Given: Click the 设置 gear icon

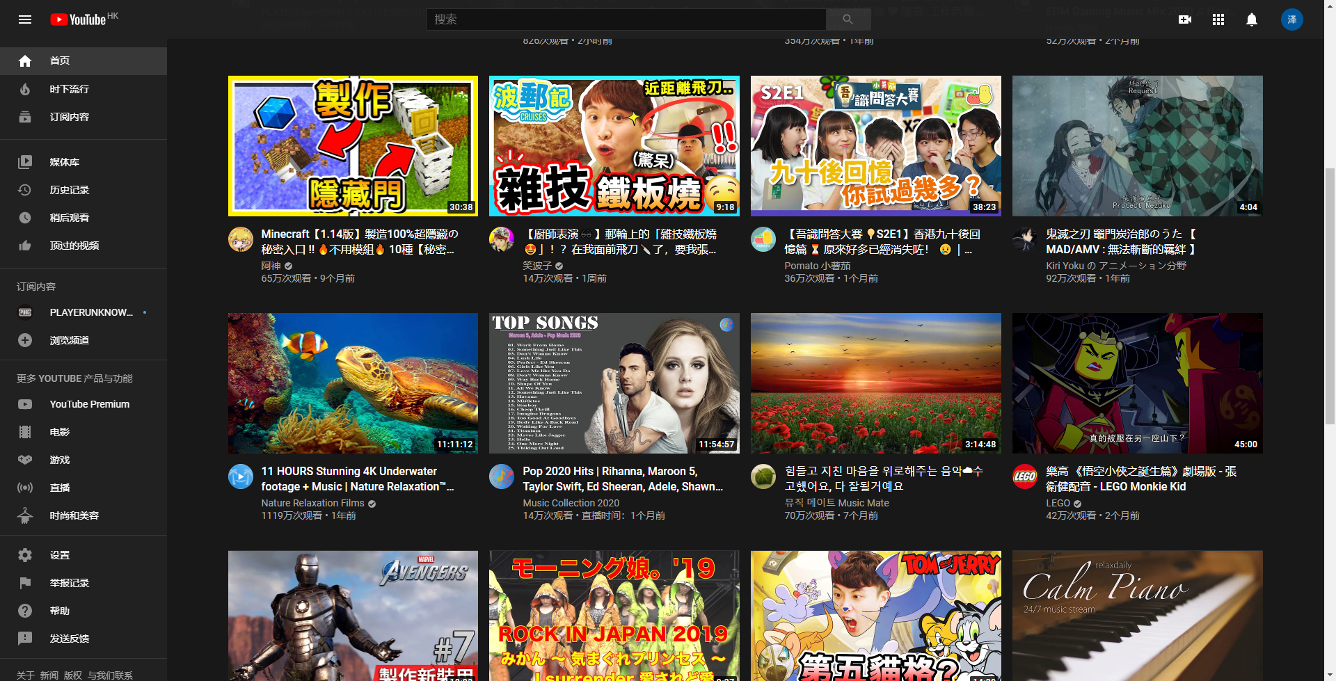Looking at the screenshot, I should tap(25, 555).
